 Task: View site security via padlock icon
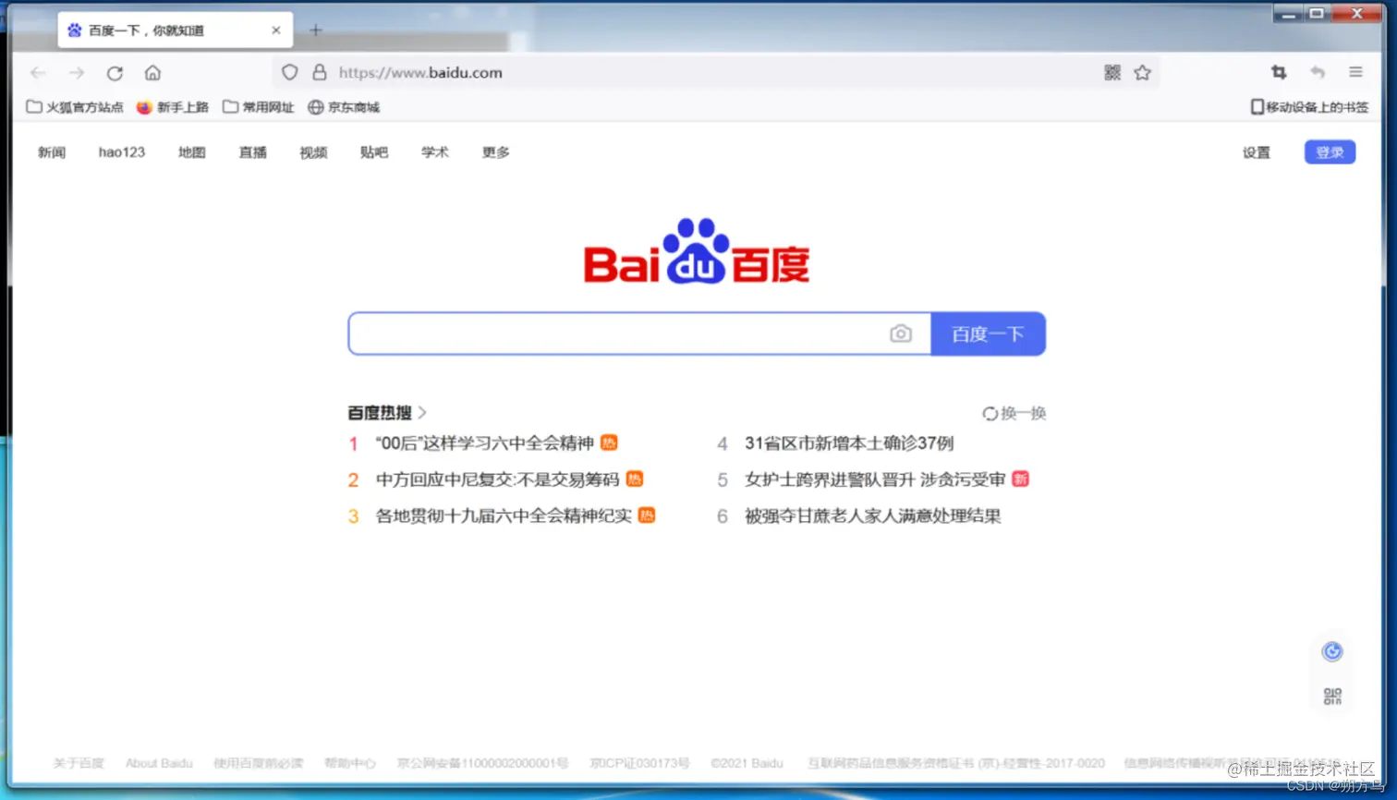(320, 72)
